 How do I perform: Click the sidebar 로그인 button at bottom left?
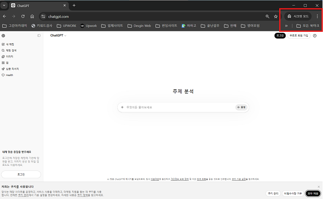21,174
